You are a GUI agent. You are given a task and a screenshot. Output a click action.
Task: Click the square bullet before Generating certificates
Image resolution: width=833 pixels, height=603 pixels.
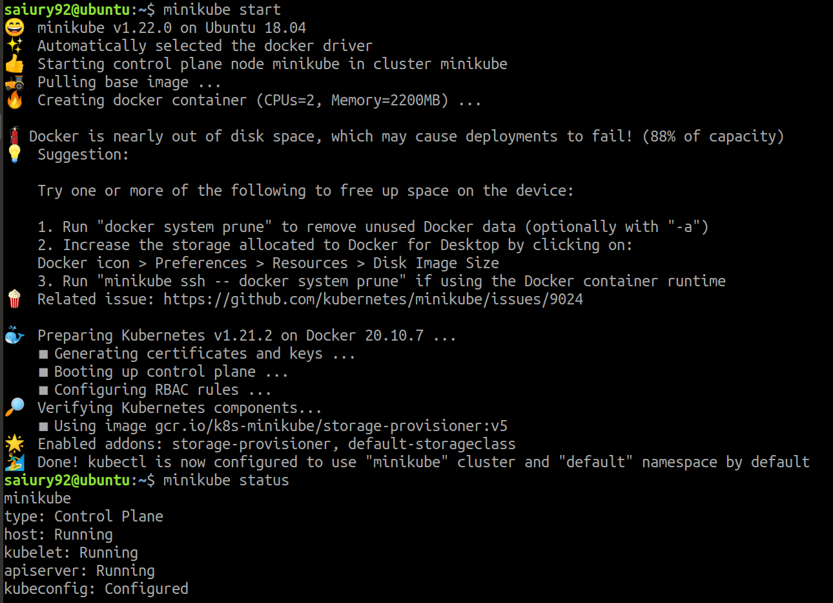click(x=43, y=354)
